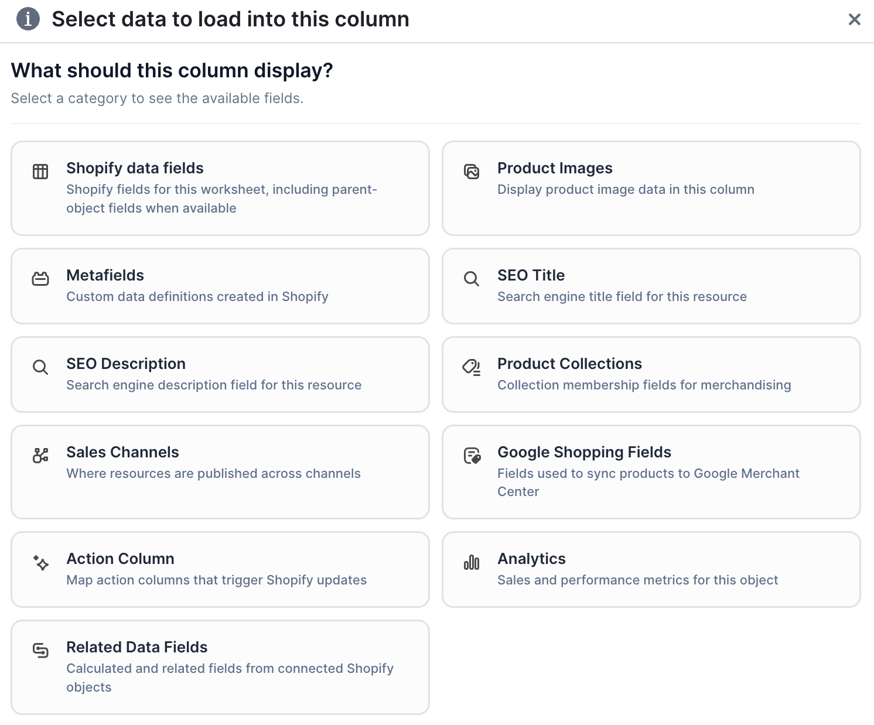Screen dimensions: 874x725
Task: Open the Metafields category
Action: tap(220, 286)
